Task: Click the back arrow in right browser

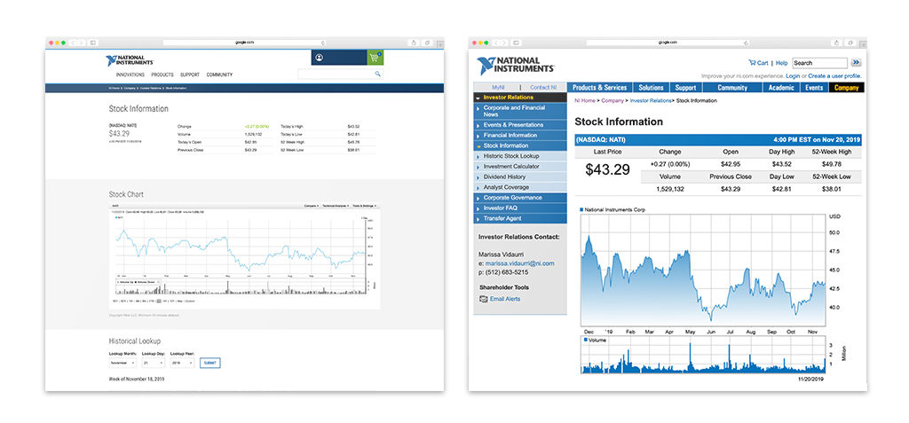Action: click(497, 43)
